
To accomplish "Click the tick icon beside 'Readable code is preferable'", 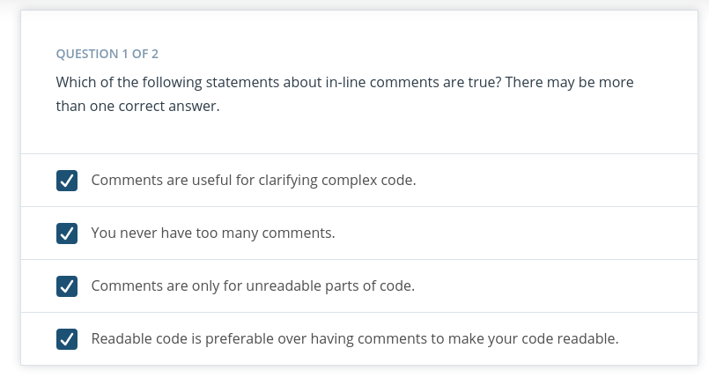I will click(x=67, y=339).
